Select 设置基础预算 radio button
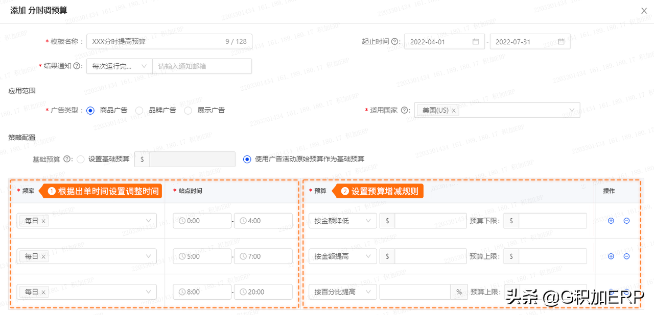 [x=80, y=159]
